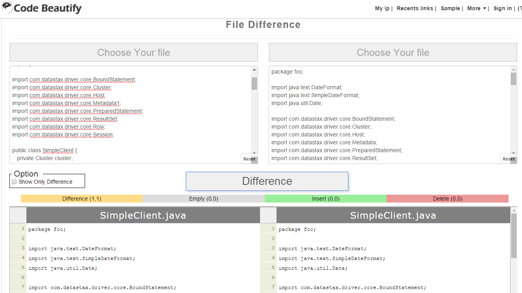This screenshot has width=522, height=293.
Task: Reset the left file content
Action: [x=249, y=158]
